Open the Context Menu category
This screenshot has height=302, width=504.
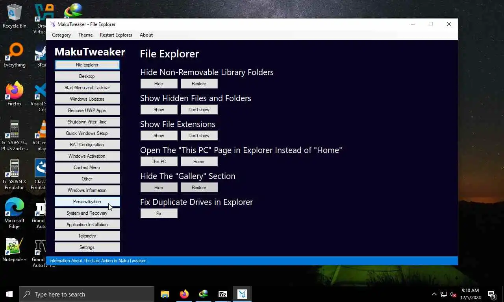click(x=87, y=168)
